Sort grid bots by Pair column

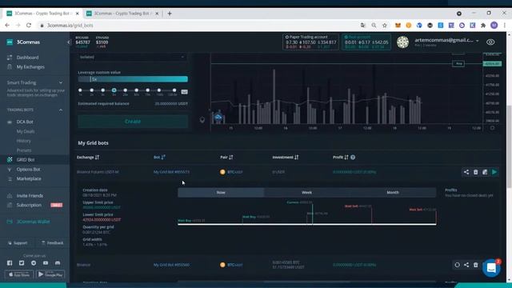[x=226, y=158]
